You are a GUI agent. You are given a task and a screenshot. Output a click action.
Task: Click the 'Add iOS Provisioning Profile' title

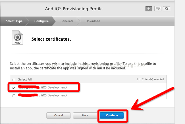(x=74, y=9)
